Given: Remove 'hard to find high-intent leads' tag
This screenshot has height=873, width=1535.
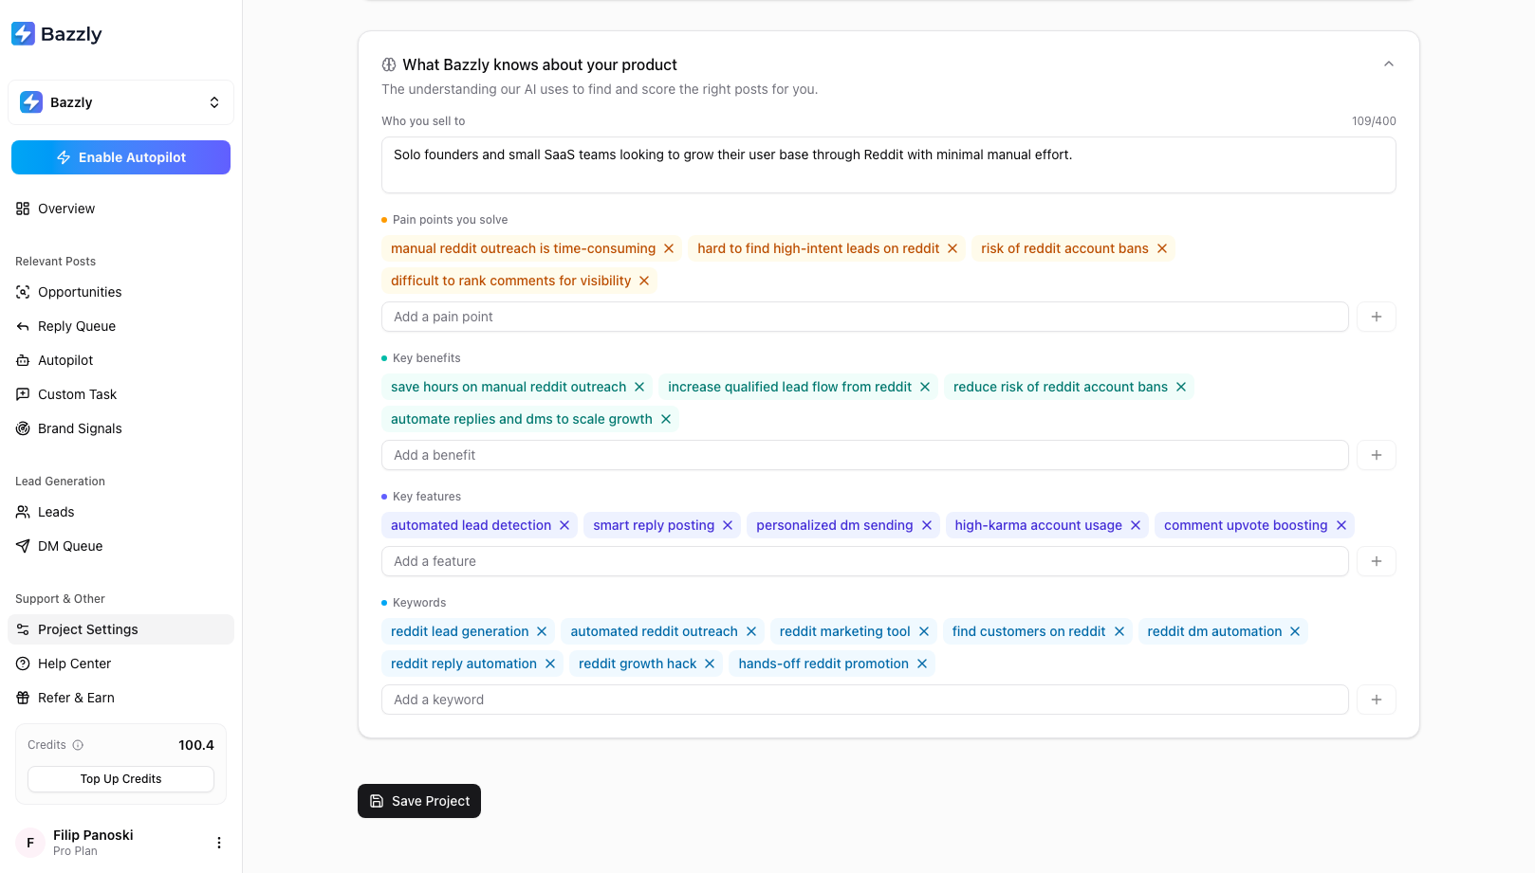Looking at the screenshot, I should (x=952, y=248).
